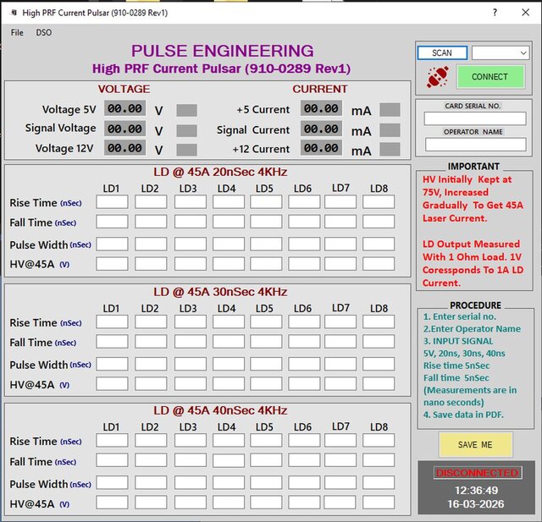Click the Signal Current reading display
Screen dimensions: 542x522
pos(321,129)
